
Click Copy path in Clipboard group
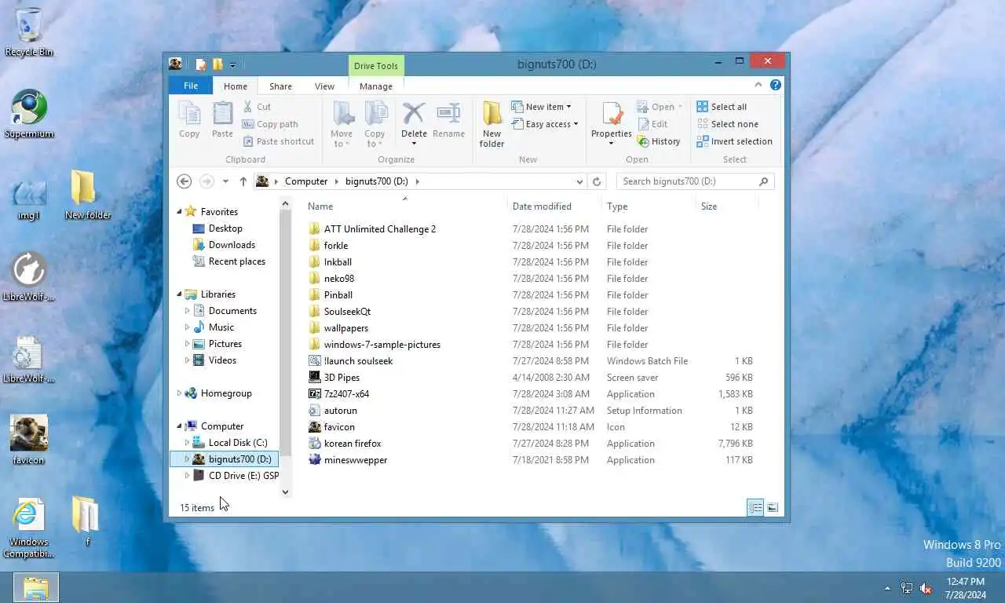point(270,124)
